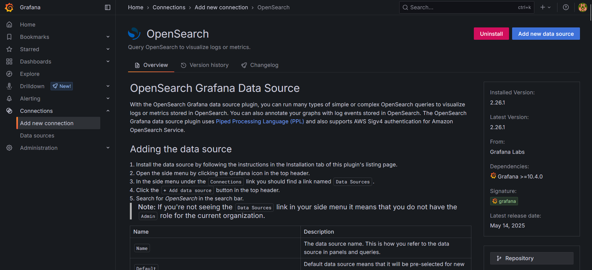Open Piped Processing Language (PPL) link
The width and height of the screenshot is (592, 270).
[x=260, y=121]
